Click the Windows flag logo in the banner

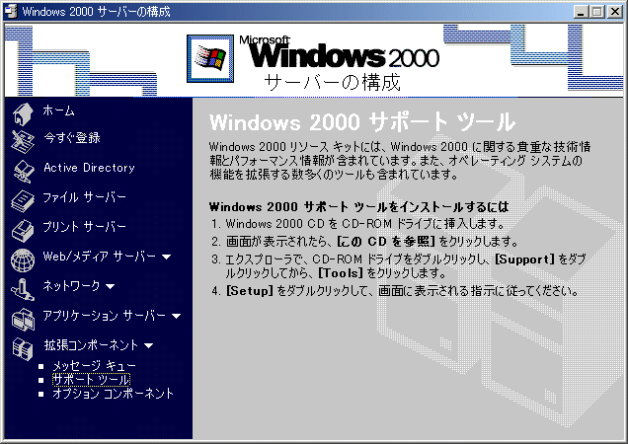[x=210, y=58]
